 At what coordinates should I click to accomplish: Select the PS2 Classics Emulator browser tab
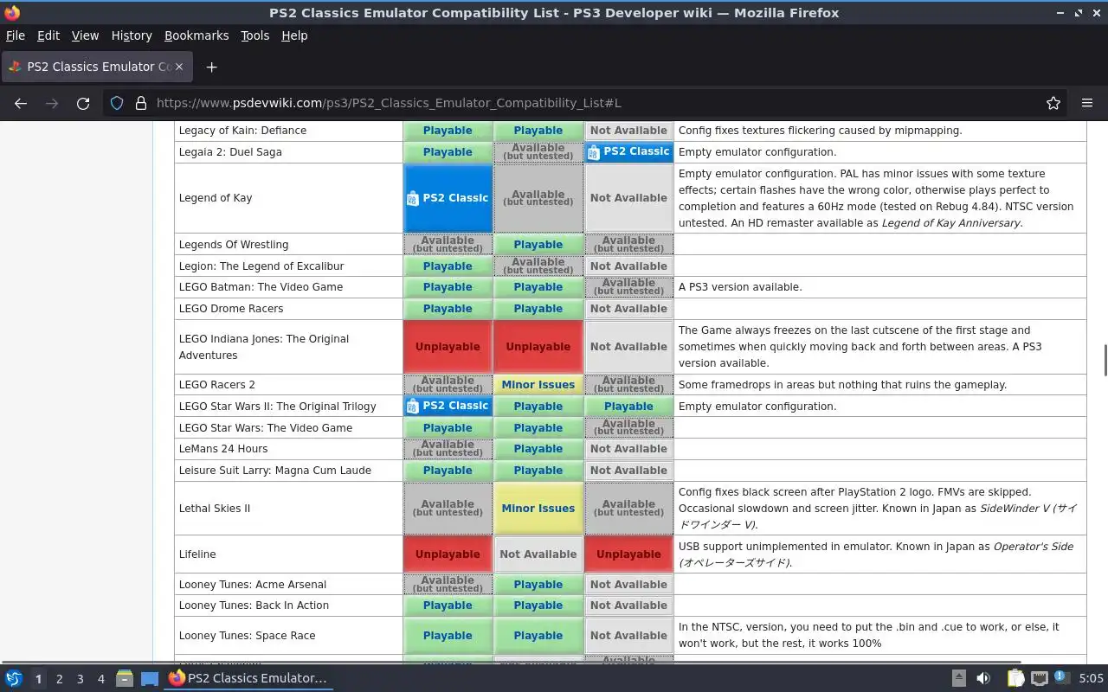pyautogui.click(x=97, y=67)
